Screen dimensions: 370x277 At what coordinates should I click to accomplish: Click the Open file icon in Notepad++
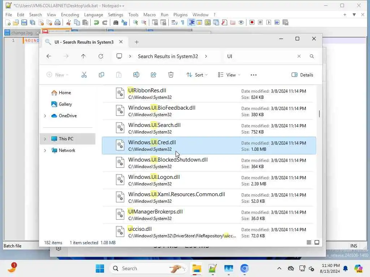16,23
